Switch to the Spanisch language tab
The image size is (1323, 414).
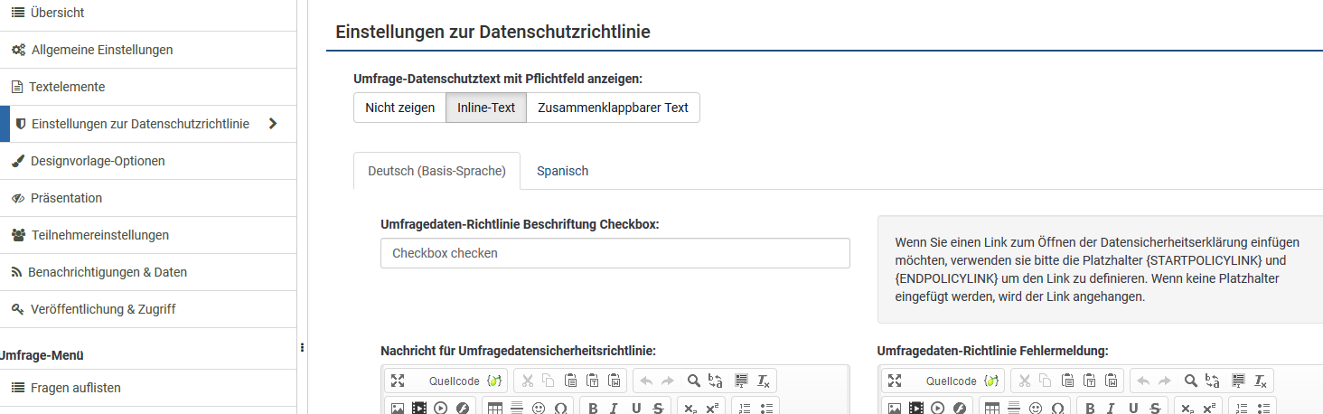coord(562,171)
